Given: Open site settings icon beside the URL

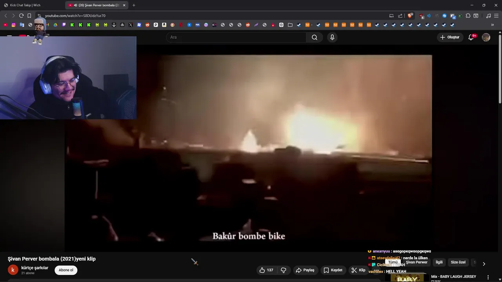Looking at the screenshot, I should point(39,16).
